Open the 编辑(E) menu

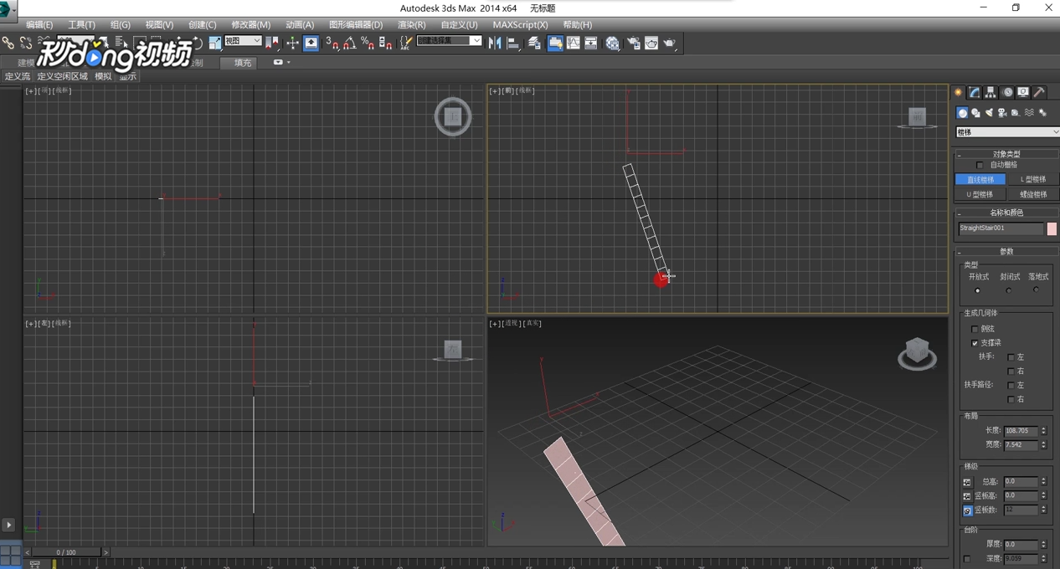[39, 25]
